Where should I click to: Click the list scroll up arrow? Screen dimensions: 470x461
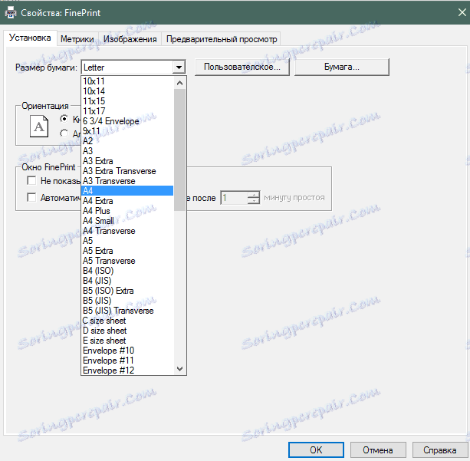[x=179, y=83]
